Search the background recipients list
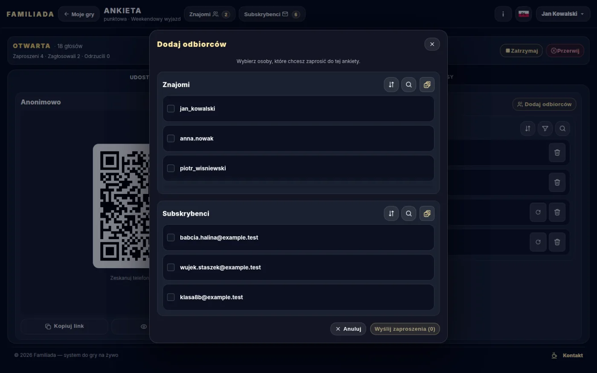Screen dimensions: 597x373 point(562,128)
